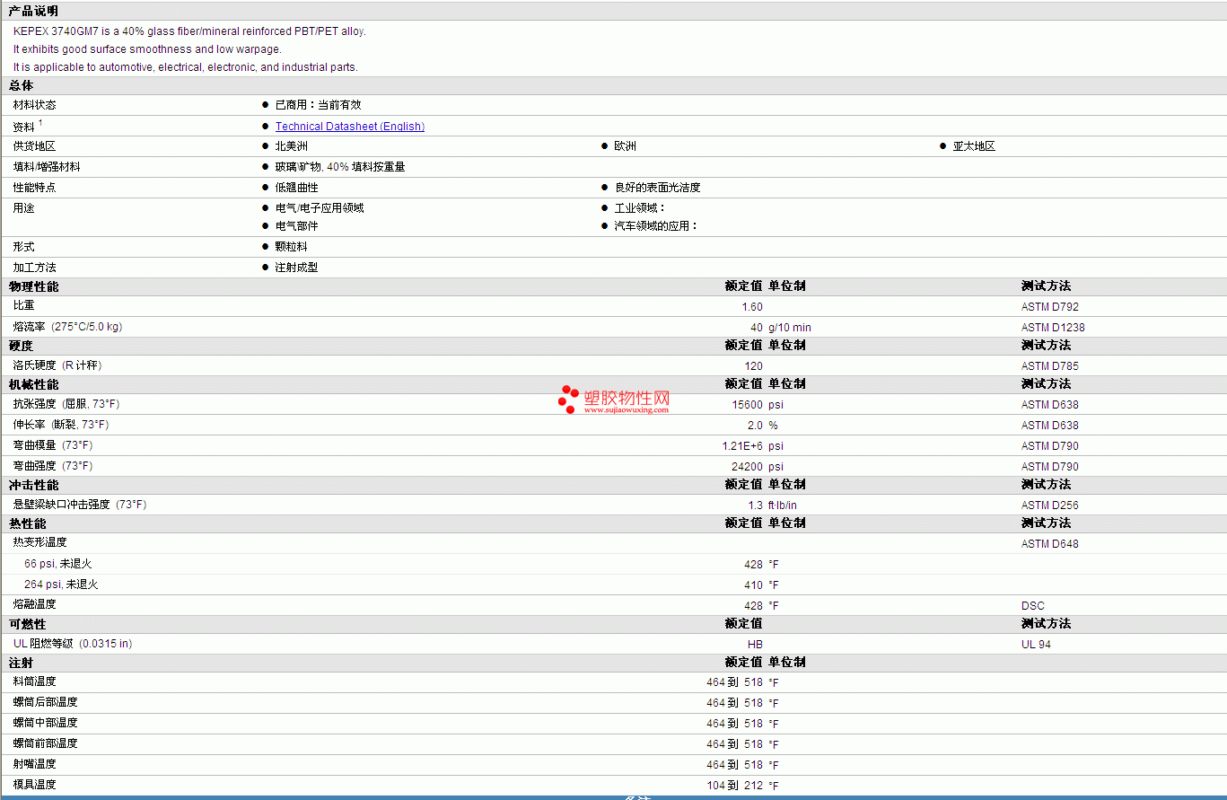Click the "产品说明" section heading
The height and width of the screenshot is (800, 1227).
click(x=34, y=11)
